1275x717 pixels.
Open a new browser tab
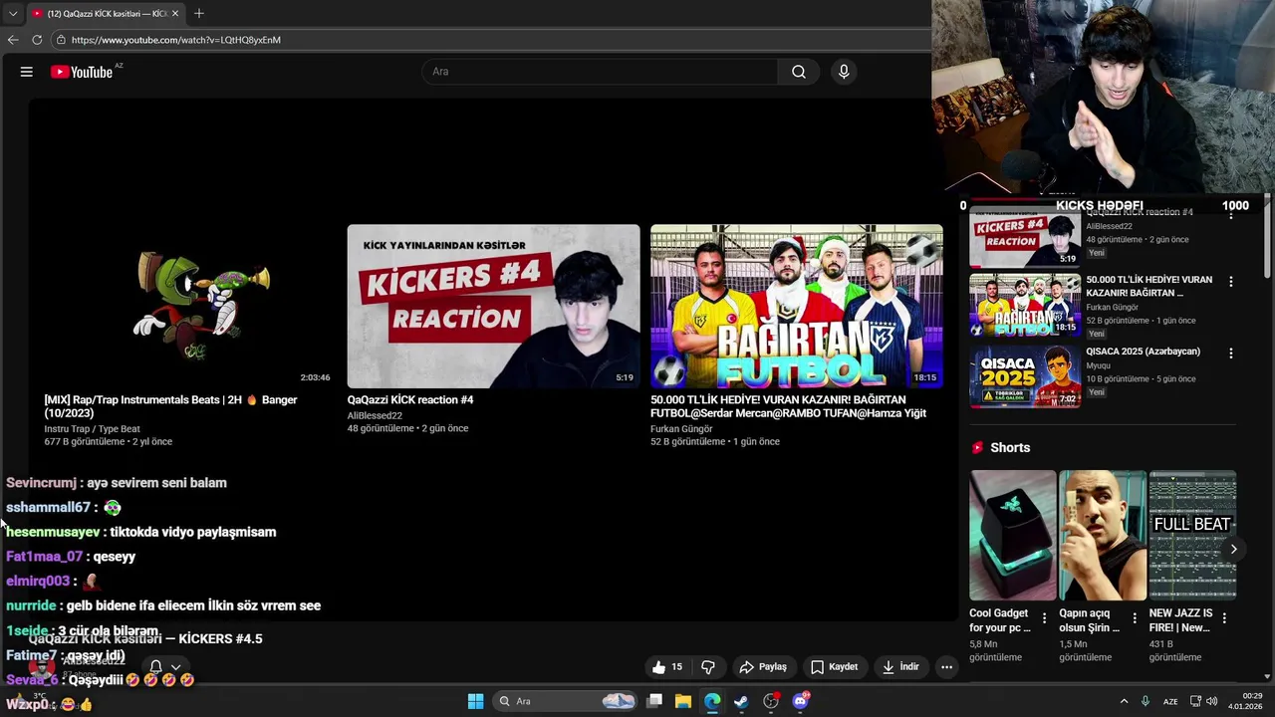click(198, 13)
